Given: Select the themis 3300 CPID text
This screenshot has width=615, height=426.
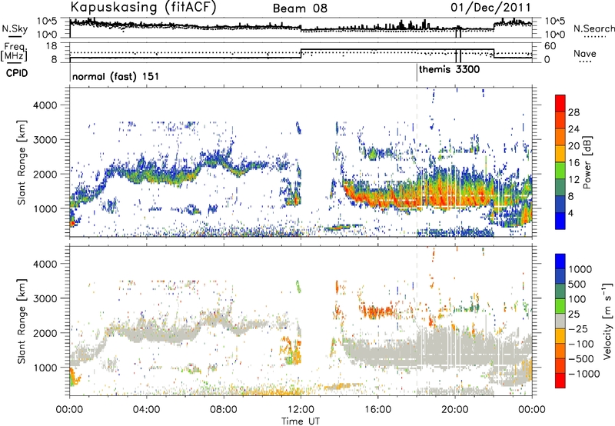Looking at the screenshot, I should (x=449, y=69).
